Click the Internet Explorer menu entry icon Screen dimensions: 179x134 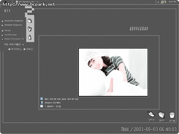(2, 21)
